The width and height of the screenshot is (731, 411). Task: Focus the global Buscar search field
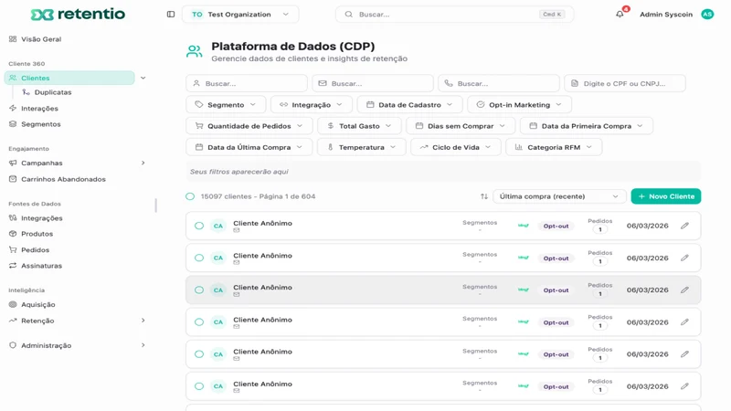pos(454,15)
